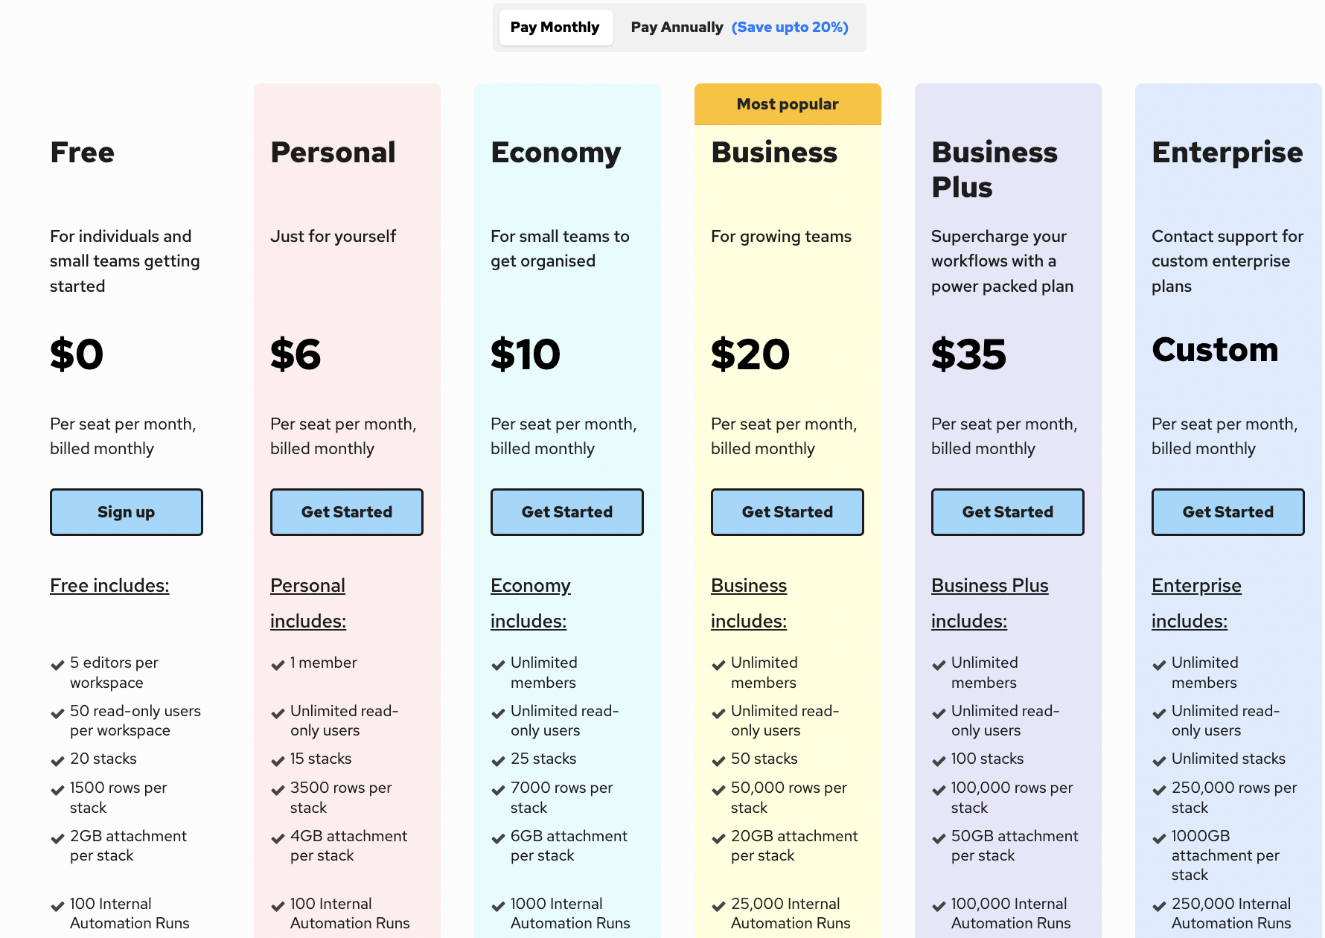
Task: Get Started with the Business plan
Action: point(787,511)
